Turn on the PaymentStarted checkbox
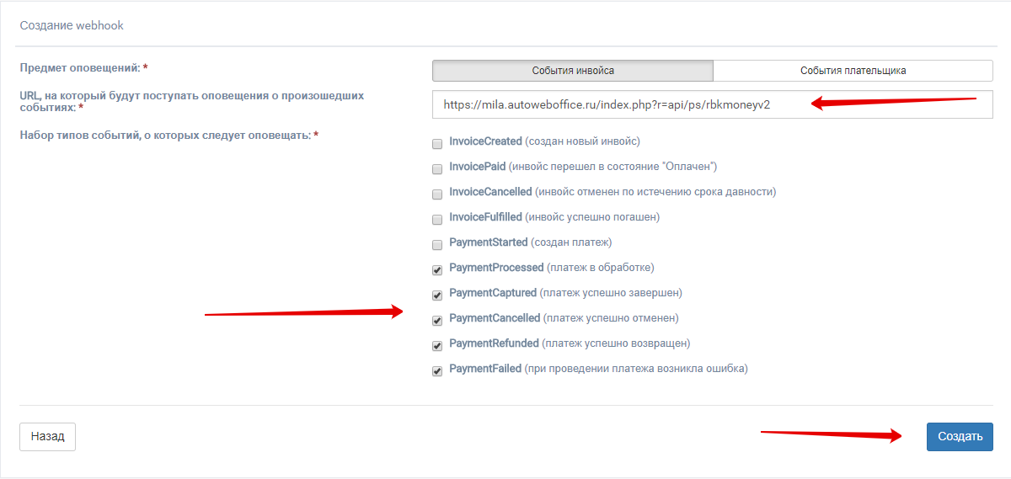 (x=437, y=244)
